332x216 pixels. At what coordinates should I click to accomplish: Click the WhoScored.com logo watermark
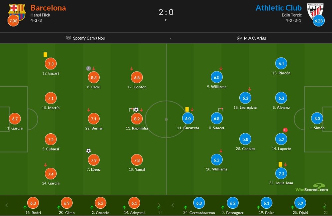(x=312, y=188)
